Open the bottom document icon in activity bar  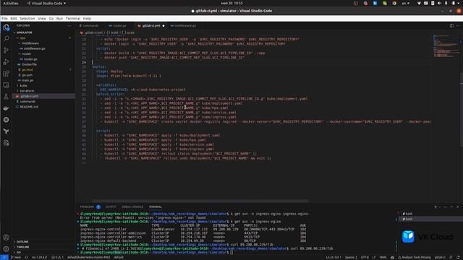pyautogui.click(x=6, y=143)
